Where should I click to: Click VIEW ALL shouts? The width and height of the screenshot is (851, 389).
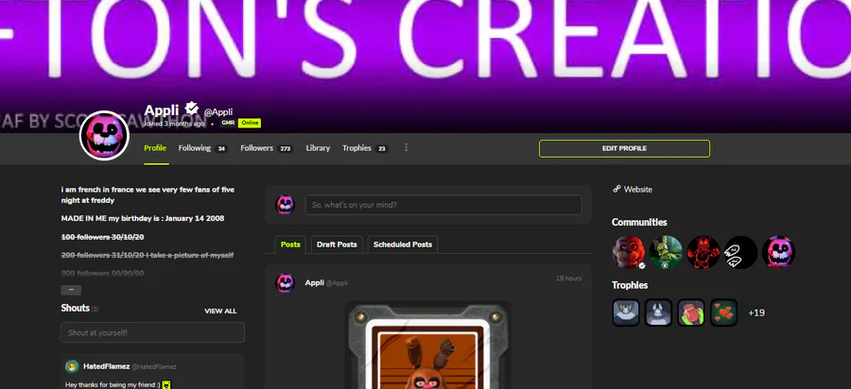point(220,311)
